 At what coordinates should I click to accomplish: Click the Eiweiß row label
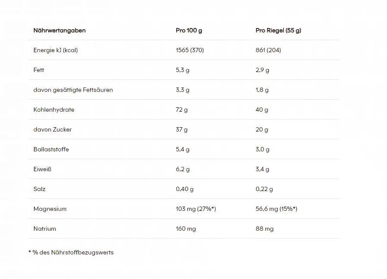pyautogui.click(x=42, y=169)
